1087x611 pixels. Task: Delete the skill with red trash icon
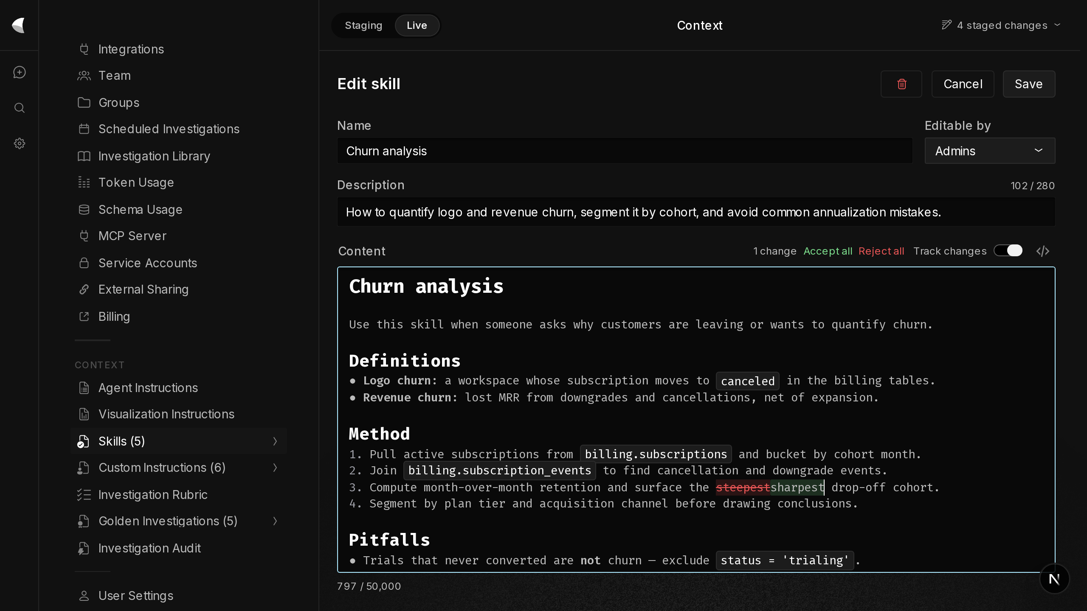901,84
